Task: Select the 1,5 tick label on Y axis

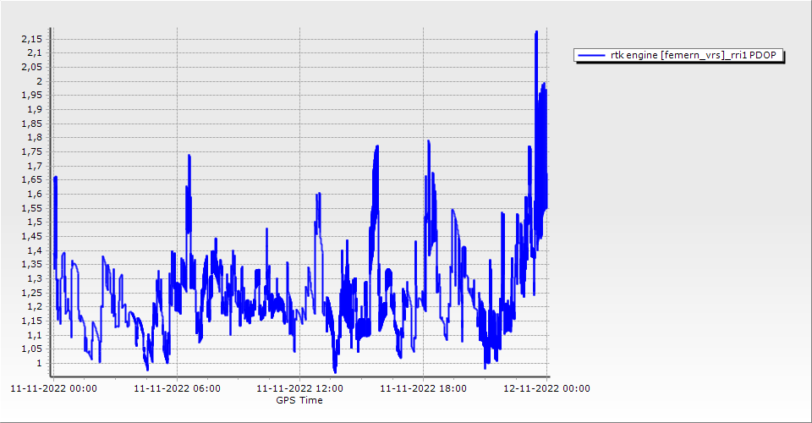Action: 34,222
